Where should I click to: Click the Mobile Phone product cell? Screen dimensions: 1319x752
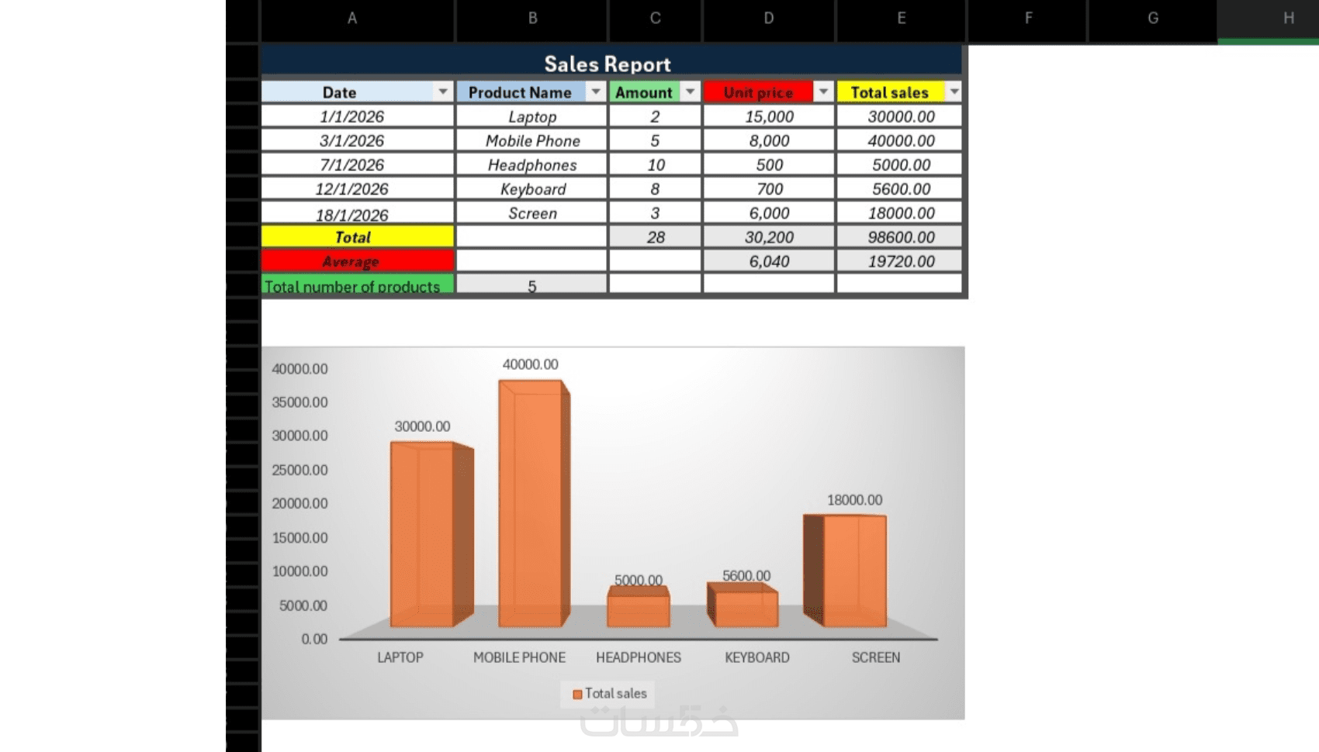532,140
